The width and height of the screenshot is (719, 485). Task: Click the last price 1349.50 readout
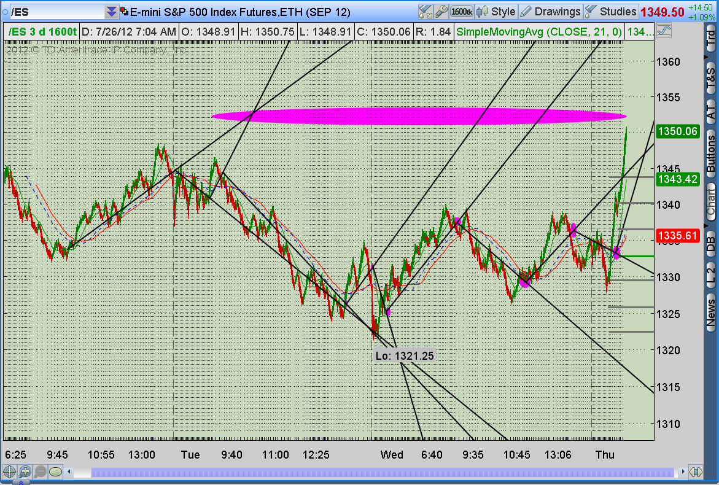pyautogui.click(x=662, y=12)
